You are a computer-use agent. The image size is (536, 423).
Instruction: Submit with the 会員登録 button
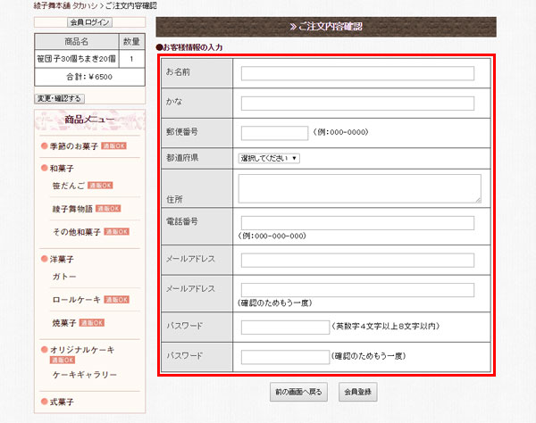click(x=358, y=392)
